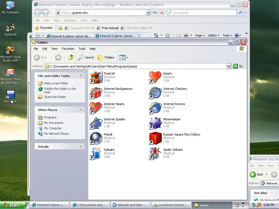Click the Games address path field
This screenshot has width=279, height=209.
[136, 66]
